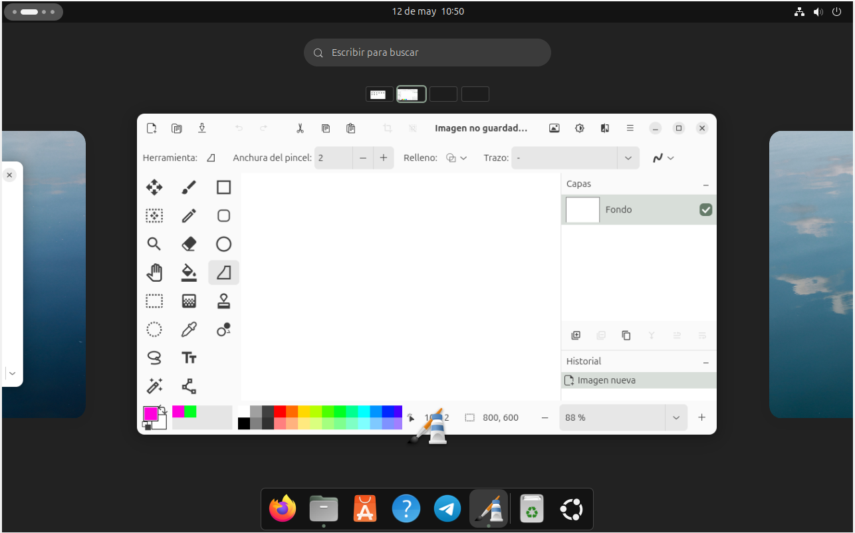Select the eyedropper color picker tool
The height and width of the screenshot is (533, 855).
189,329
